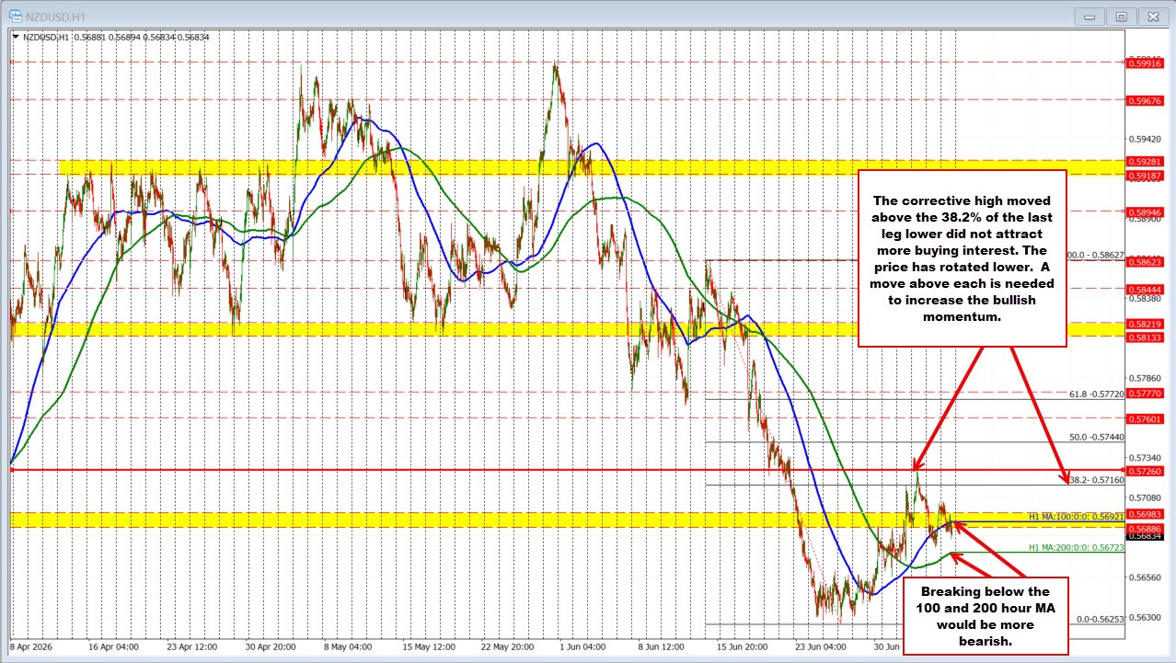Select the 00.0 - 0.58627 Fibonacci label

click(1096, 255)
